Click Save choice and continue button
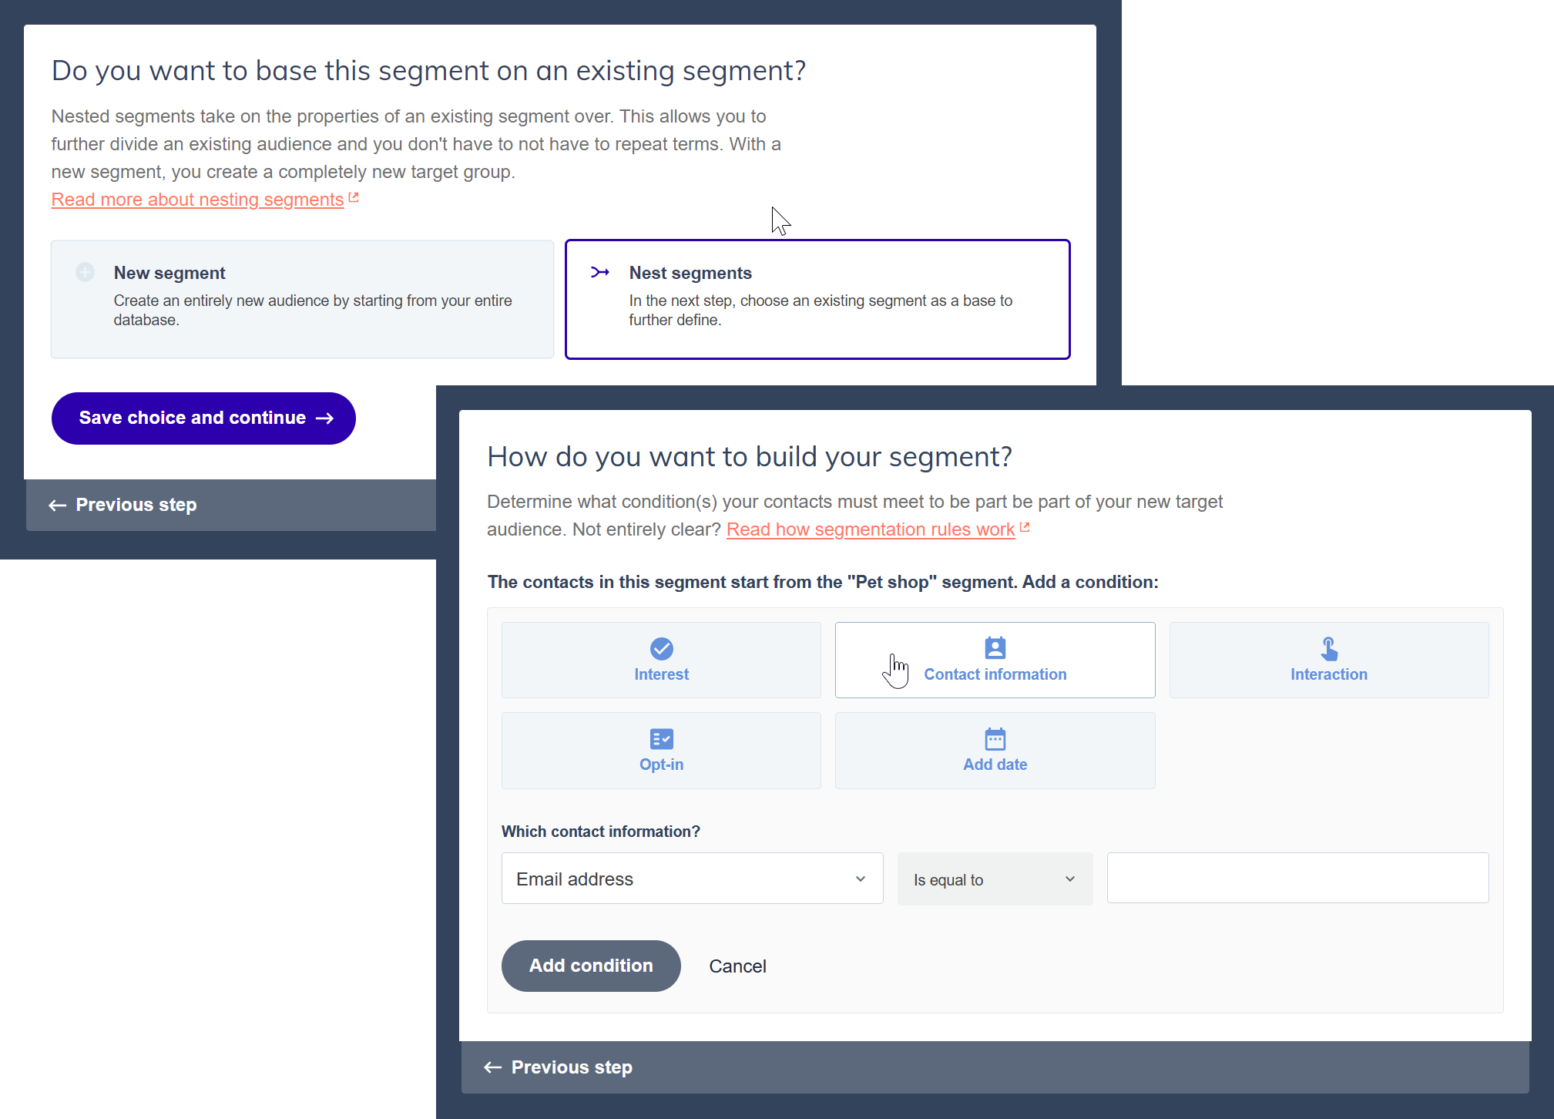 click(203, 418)
